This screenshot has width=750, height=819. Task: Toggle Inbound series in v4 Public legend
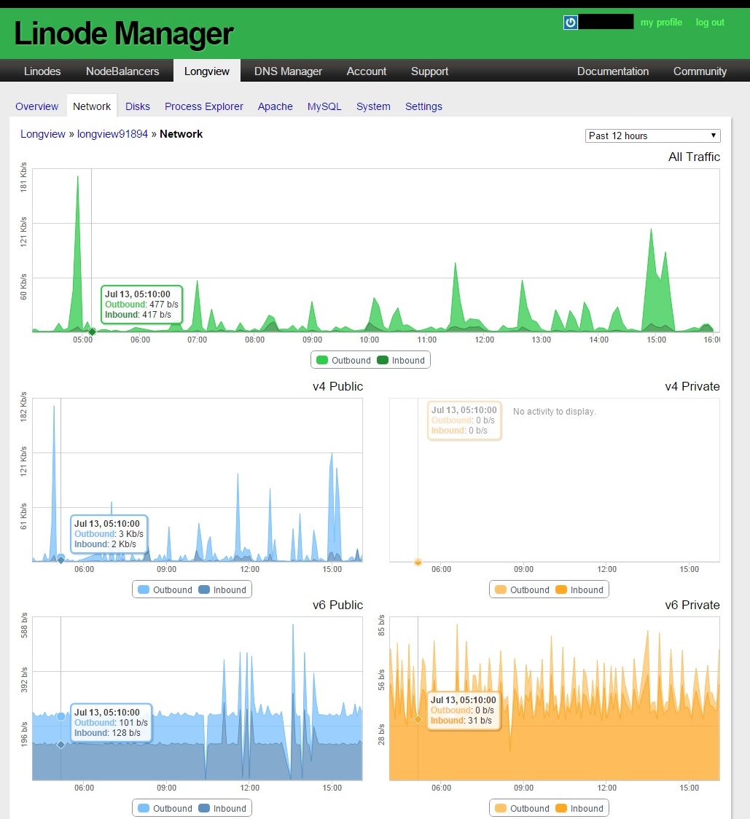(x=222, y=589)
